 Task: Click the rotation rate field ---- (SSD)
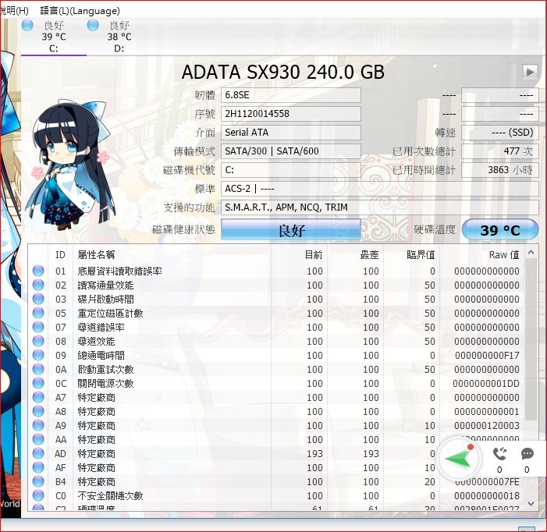coord(500,133)
